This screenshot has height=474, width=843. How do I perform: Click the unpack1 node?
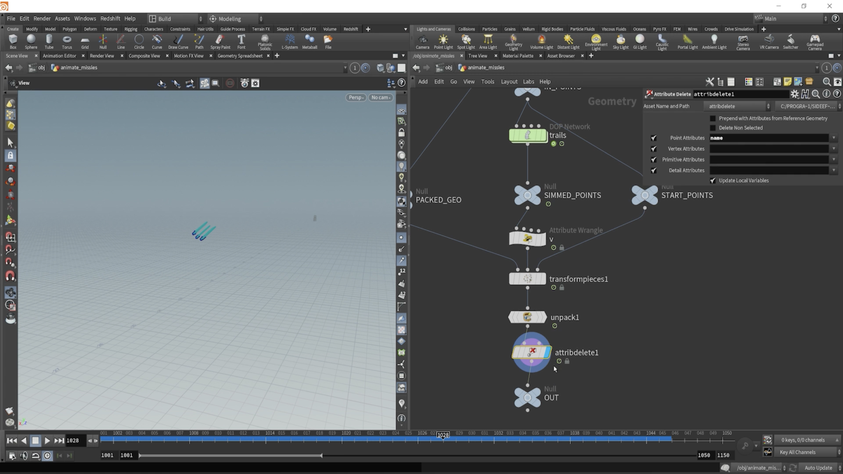coord(527,317)
